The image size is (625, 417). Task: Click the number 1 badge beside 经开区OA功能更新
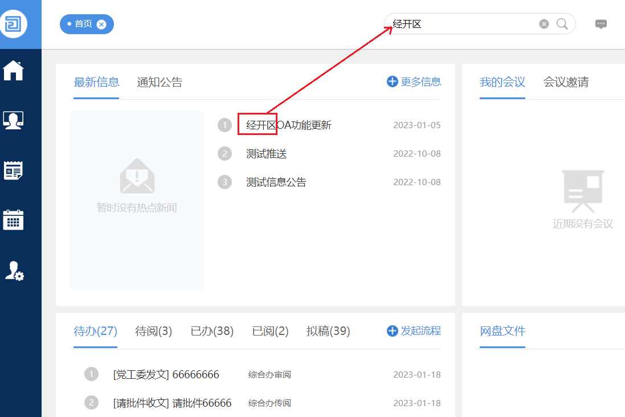[x=225, y=125]
